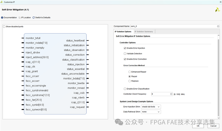
Task: Uncheck Enable Error Correction option
Action: point(125,59)
